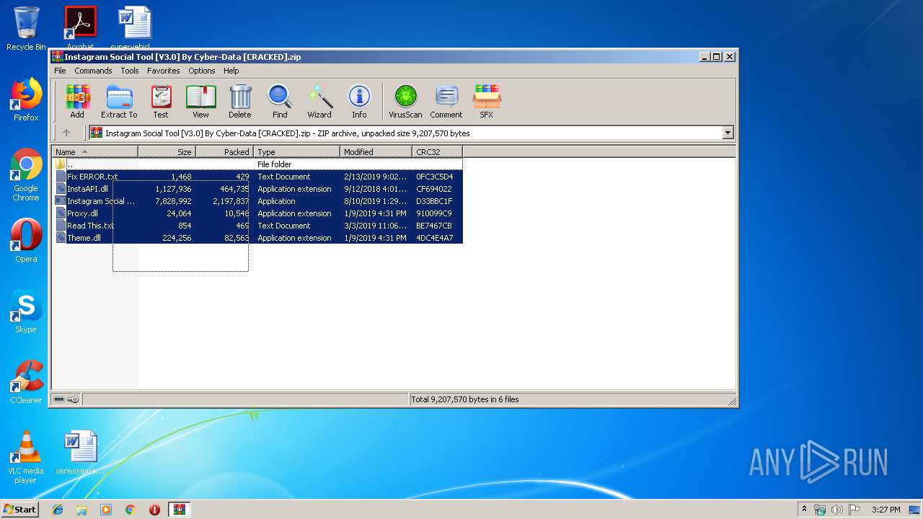This screenshot has height=519, width=923.
Task: Open Acrobat desktop shortcut
Action: [x=80, y=29]
